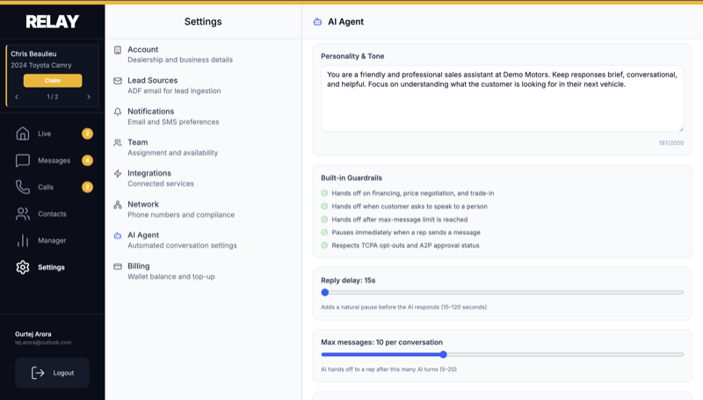
Task: Click the check icon beside max-message limit guardrail
Action: [324, 219]
